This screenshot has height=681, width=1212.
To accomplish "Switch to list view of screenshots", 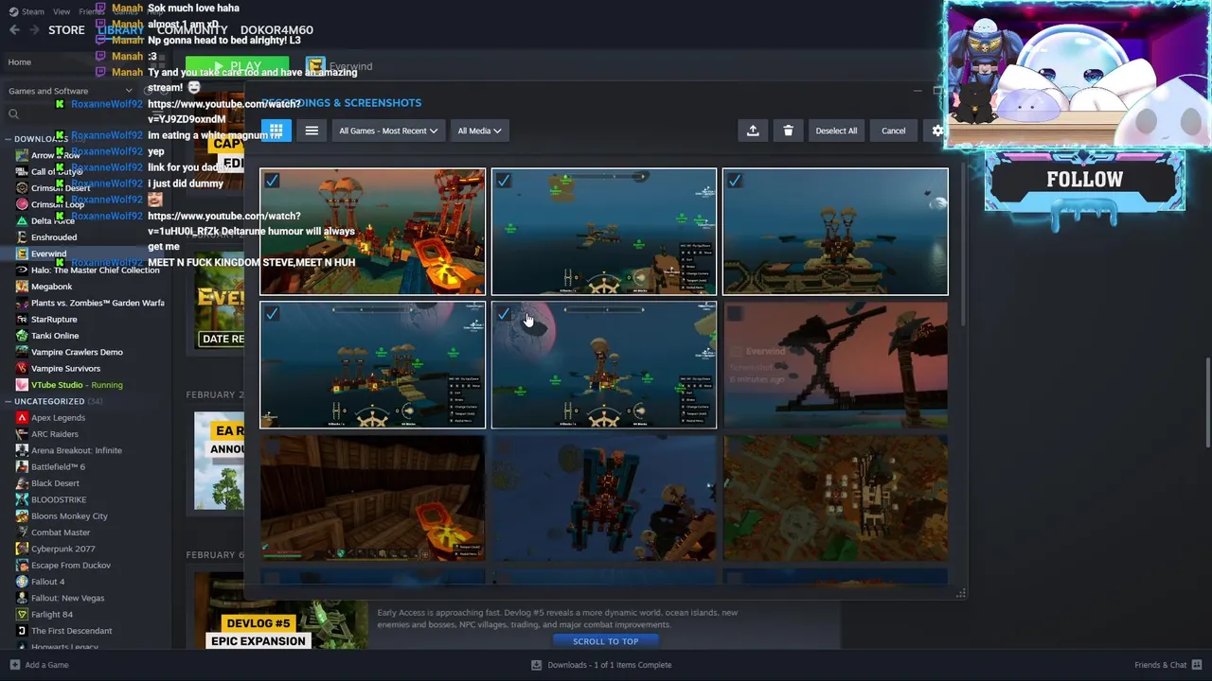I will coord(312,131).
